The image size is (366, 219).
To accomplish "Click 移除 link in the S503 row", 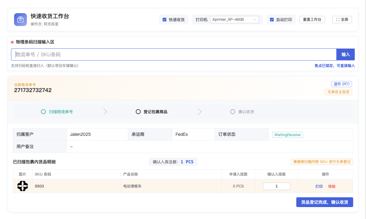I will [332, 186].
